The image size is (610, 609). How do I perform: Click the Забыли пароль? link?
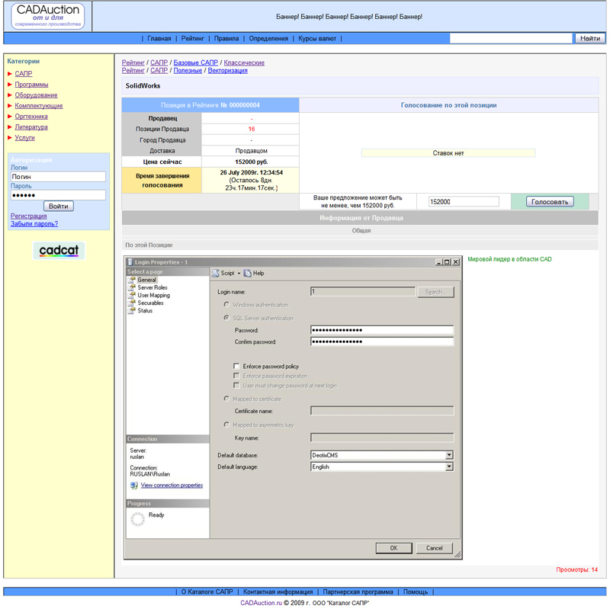pos(34,224)
